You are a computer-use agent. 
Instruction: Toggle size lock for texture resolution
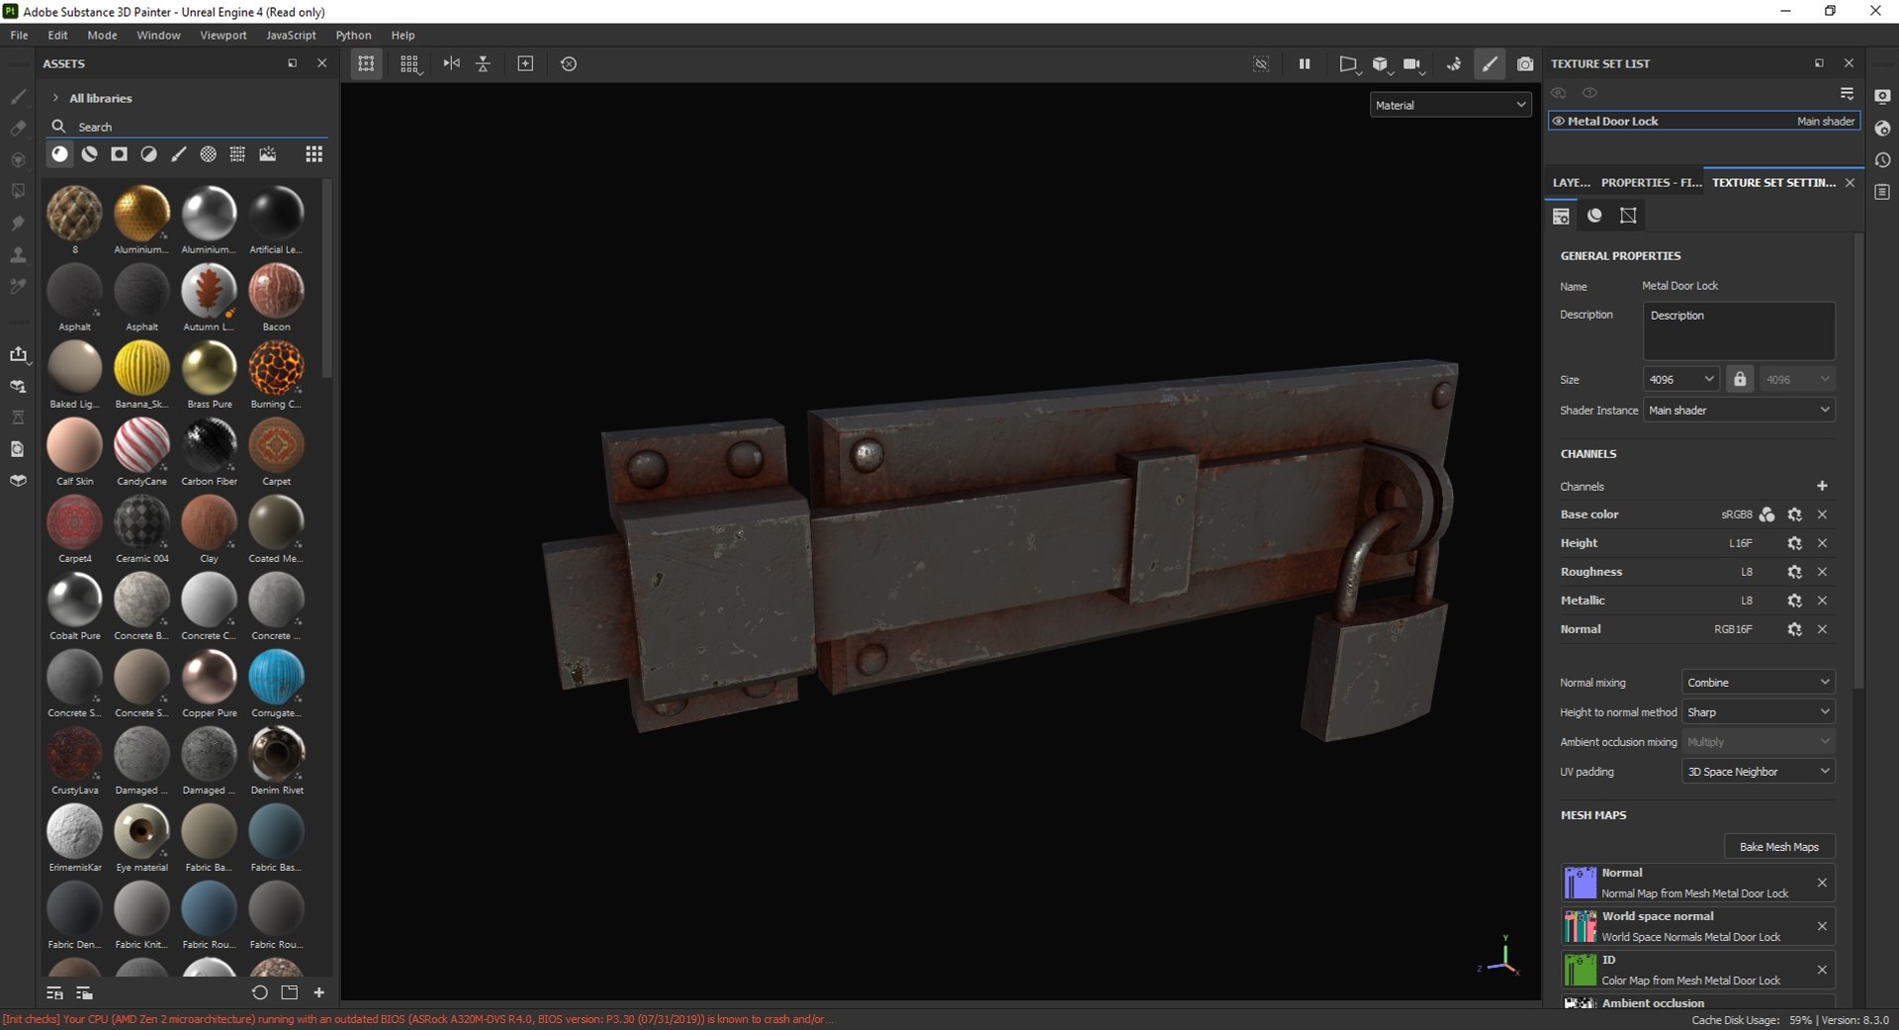(x=1740, y=379)
